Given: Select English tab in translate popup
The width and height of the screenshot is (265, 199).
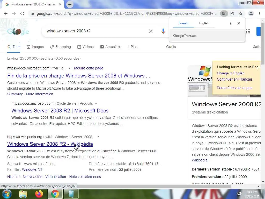Looking at the screenshot, I should tap(204, 23).
